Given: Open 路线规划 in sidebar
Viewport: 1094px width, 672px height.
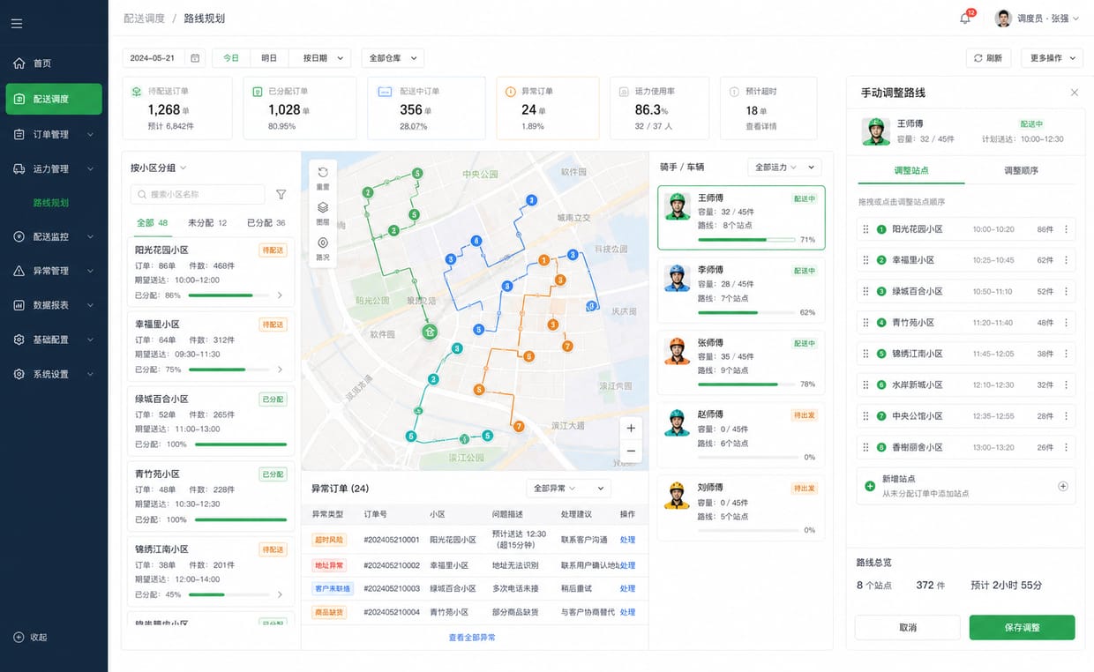Looking at the screenshot, I should pos(51,203).
